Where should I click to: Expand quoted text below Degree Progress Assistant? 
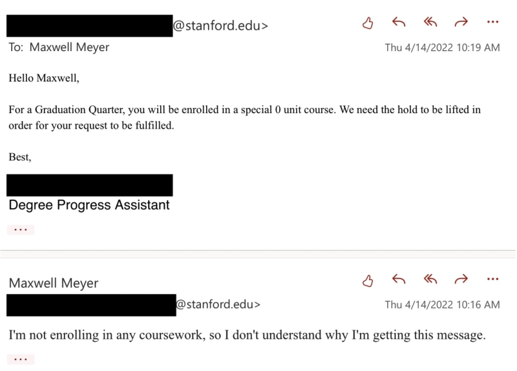pos(21,229)
